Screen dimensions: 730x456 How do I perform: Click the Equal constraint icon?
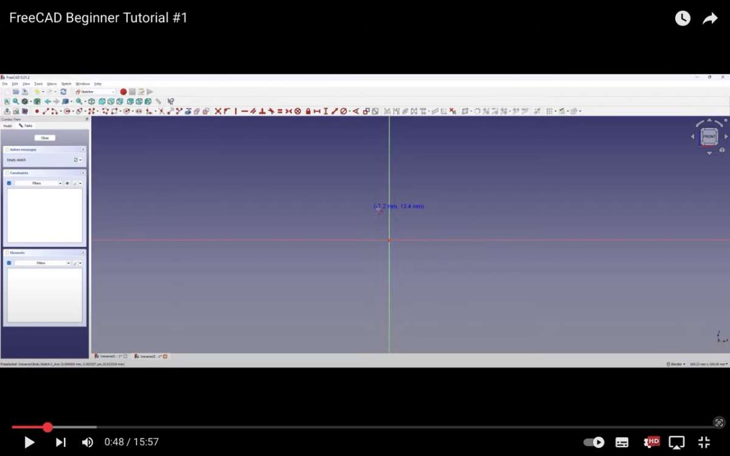(x=280, y=111)
